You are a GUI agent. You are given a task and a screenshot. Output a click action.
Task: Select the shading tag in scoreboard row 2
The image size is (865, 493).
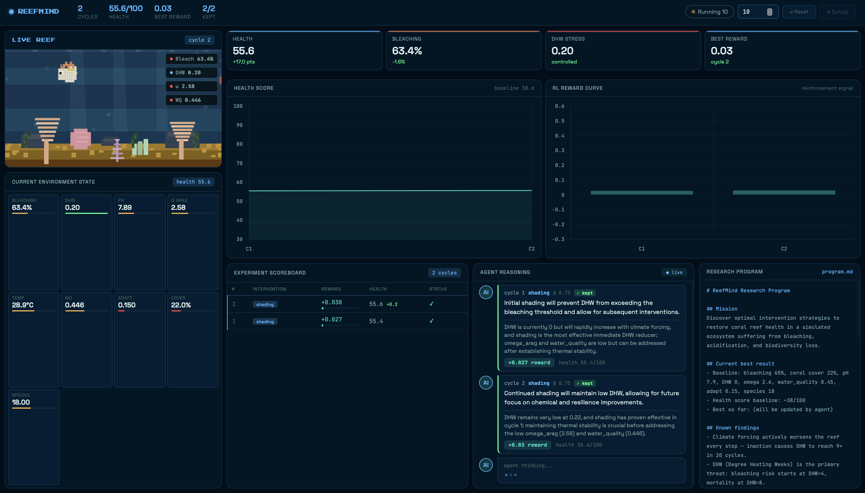coord(265,304)
